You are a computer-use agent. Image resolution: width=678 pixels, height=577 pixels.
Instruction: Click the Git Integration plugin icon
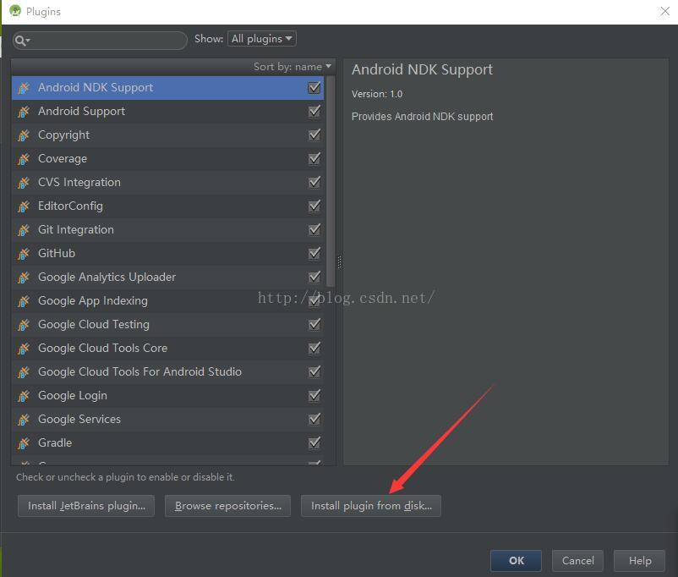point(24,230)
